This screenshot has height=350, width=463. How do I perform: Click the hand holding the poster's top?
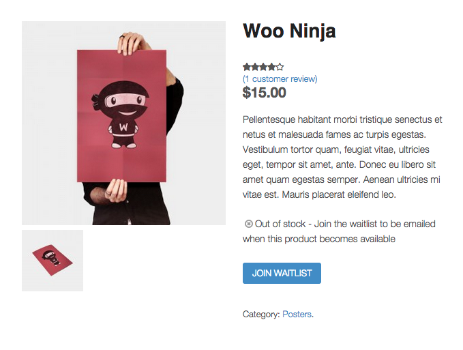(132, 43)
